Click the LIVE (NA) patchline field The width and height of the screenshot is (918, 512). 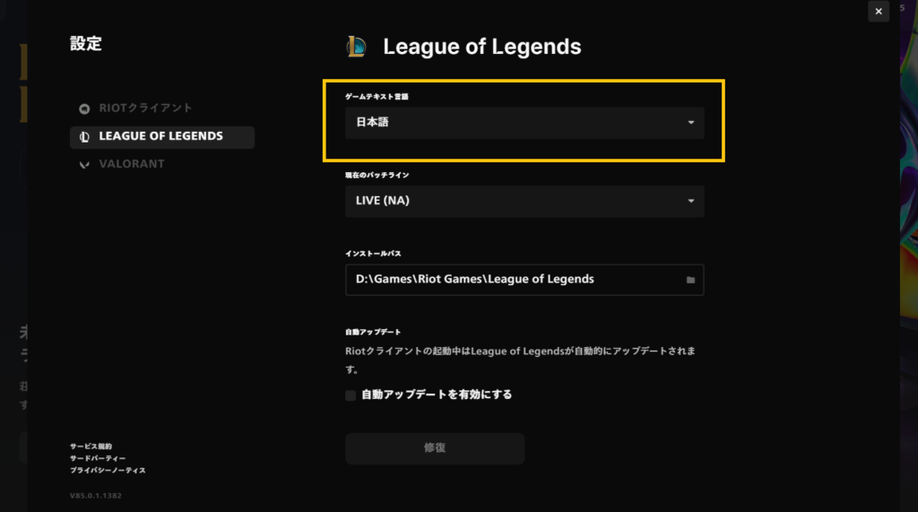(x=524, y=201)
